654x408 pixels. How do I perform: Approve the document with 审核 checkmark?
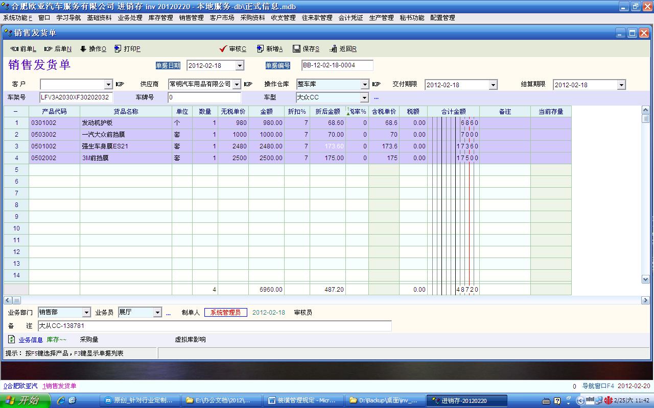223,49
